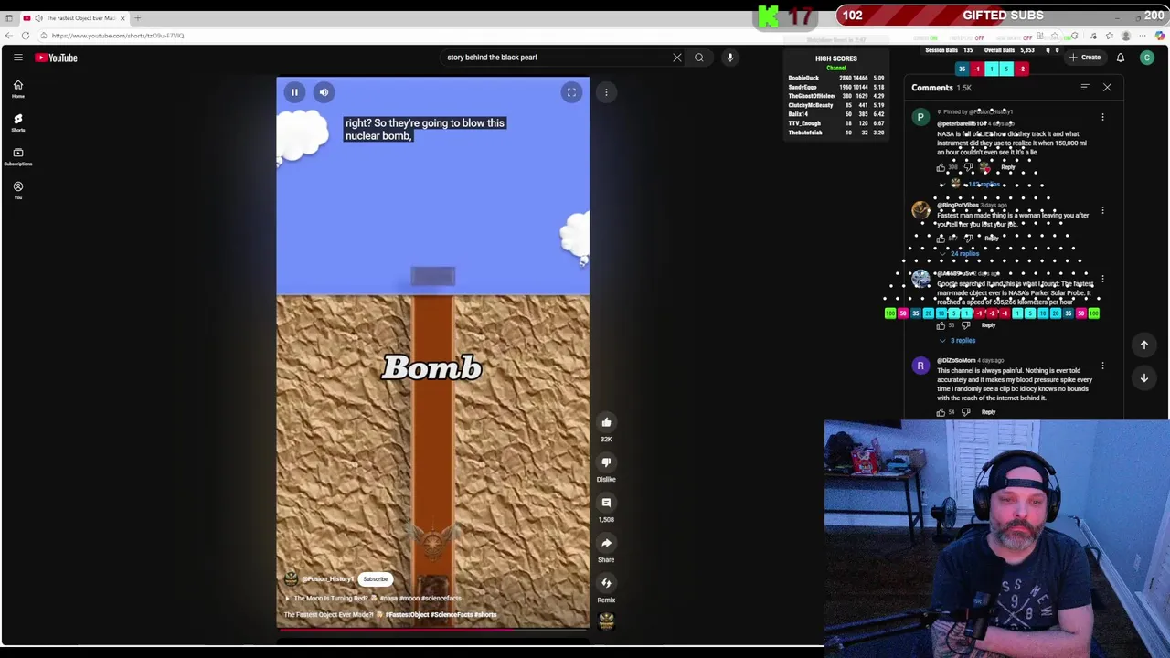Reload the browser page

click(x=26, y=36)
